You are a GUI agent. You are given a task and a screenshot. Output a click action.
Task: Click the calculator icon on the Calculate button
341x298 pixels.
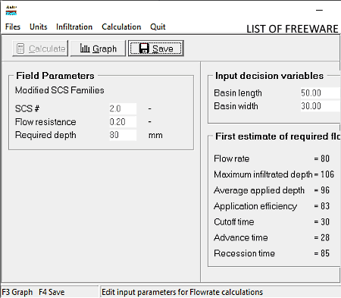tap(20, 49)
